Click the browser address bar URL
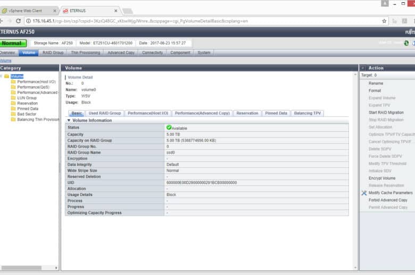Viewport: 415px width, 275px height. click(140, 21)
